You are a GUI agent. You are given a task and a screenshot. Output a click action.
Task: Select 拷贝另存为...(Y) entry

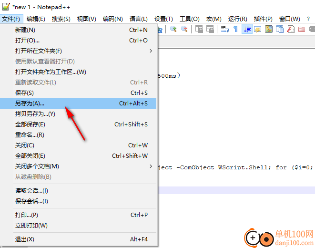pyautogui.click(x=78, y=114)
